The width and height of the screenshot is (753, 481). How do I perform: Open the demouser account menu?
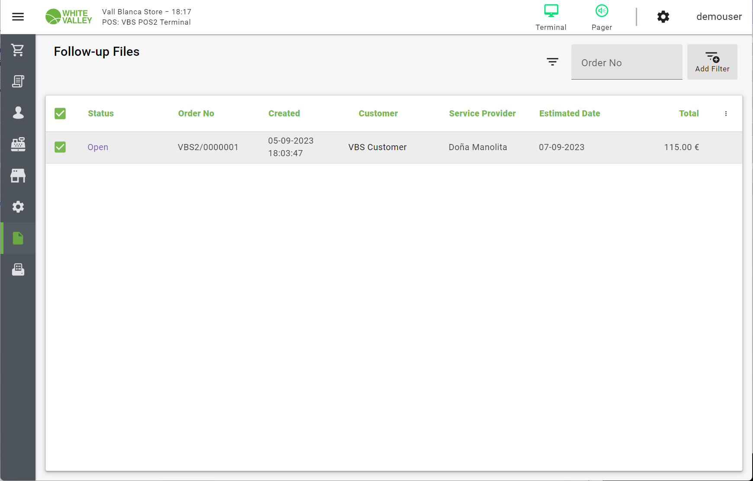point(719,17)
